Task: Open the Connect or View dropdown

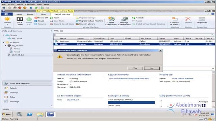Action: tap(174, 21)
